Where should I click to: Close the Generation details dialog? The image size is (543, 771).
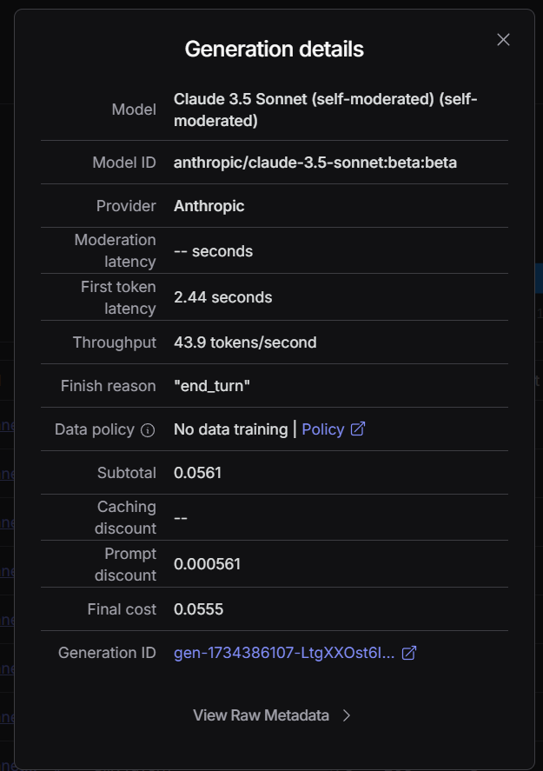click(x=503, y=40)
